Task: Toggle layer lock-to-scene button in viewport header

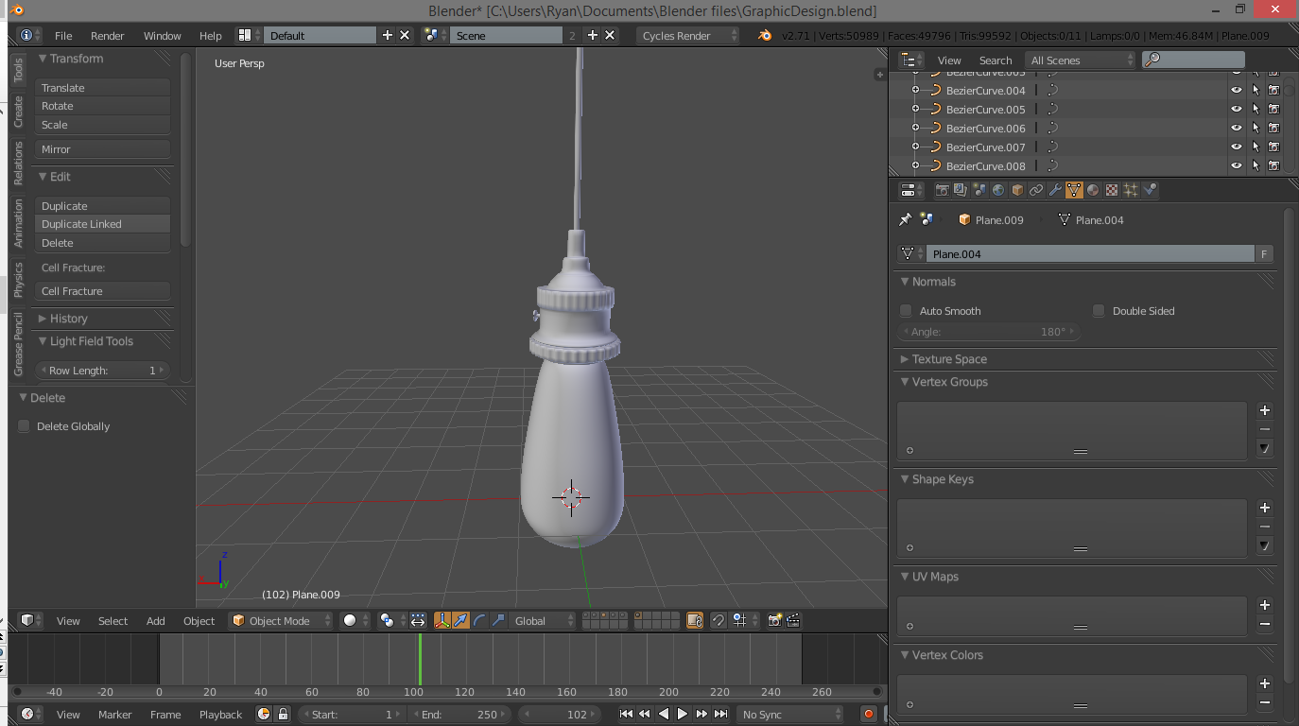Action: coord(695,620)
